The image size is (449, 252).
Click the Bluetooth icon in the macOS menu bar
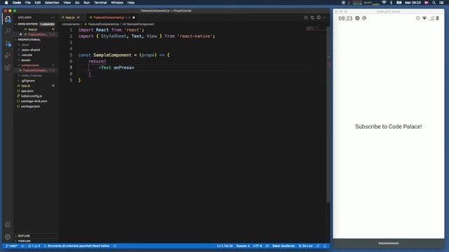coord(391,3)
